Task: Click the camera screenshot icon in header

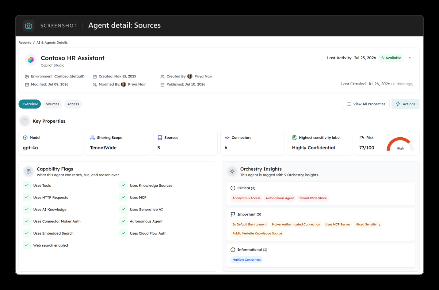Action: coord(29,26)
